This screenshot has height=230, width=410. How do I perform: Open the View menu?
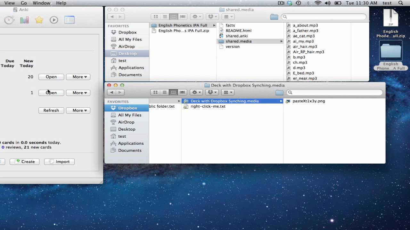[x=9, y=3]
